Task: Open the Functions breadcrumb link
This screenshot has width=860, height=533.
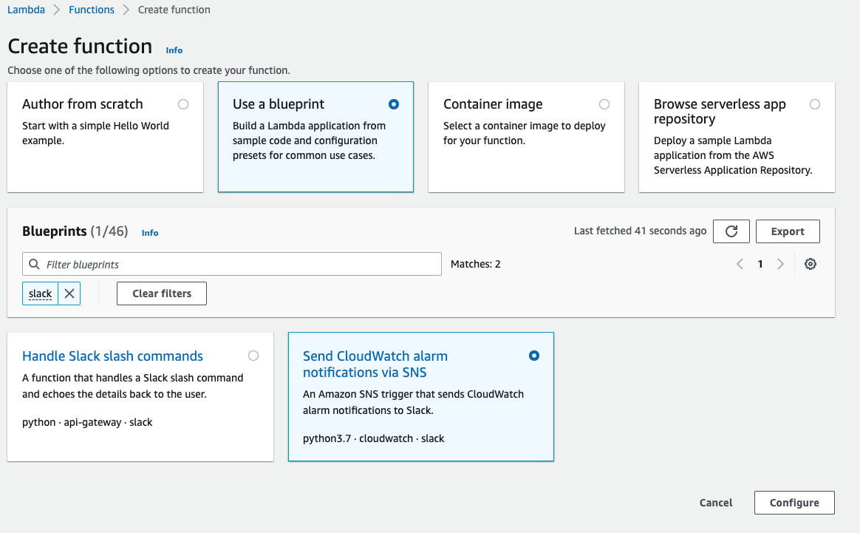Action: click(x=92, y=10)
